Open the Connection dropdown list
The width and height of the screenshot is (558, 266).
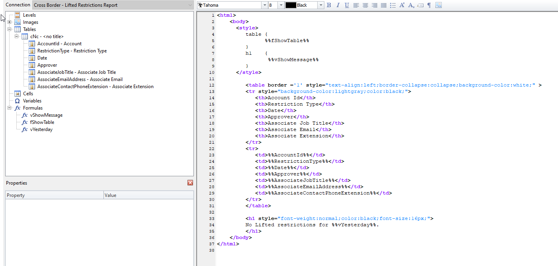coord(190,5)
